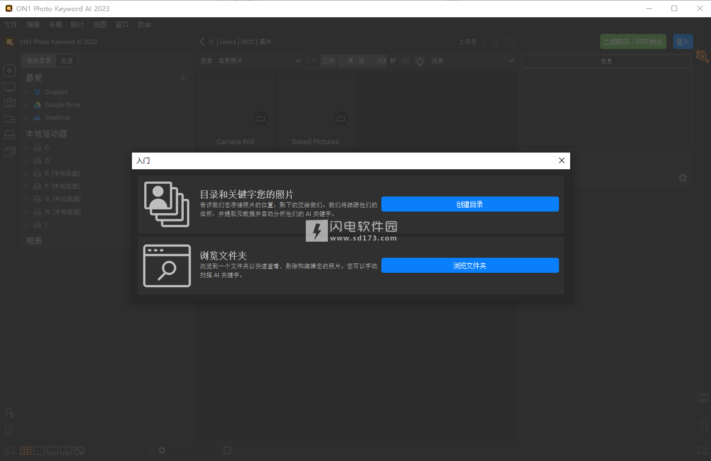Expand the C: drive
Image resolution: width=711 pixels, height=461 pixels.
26,148
